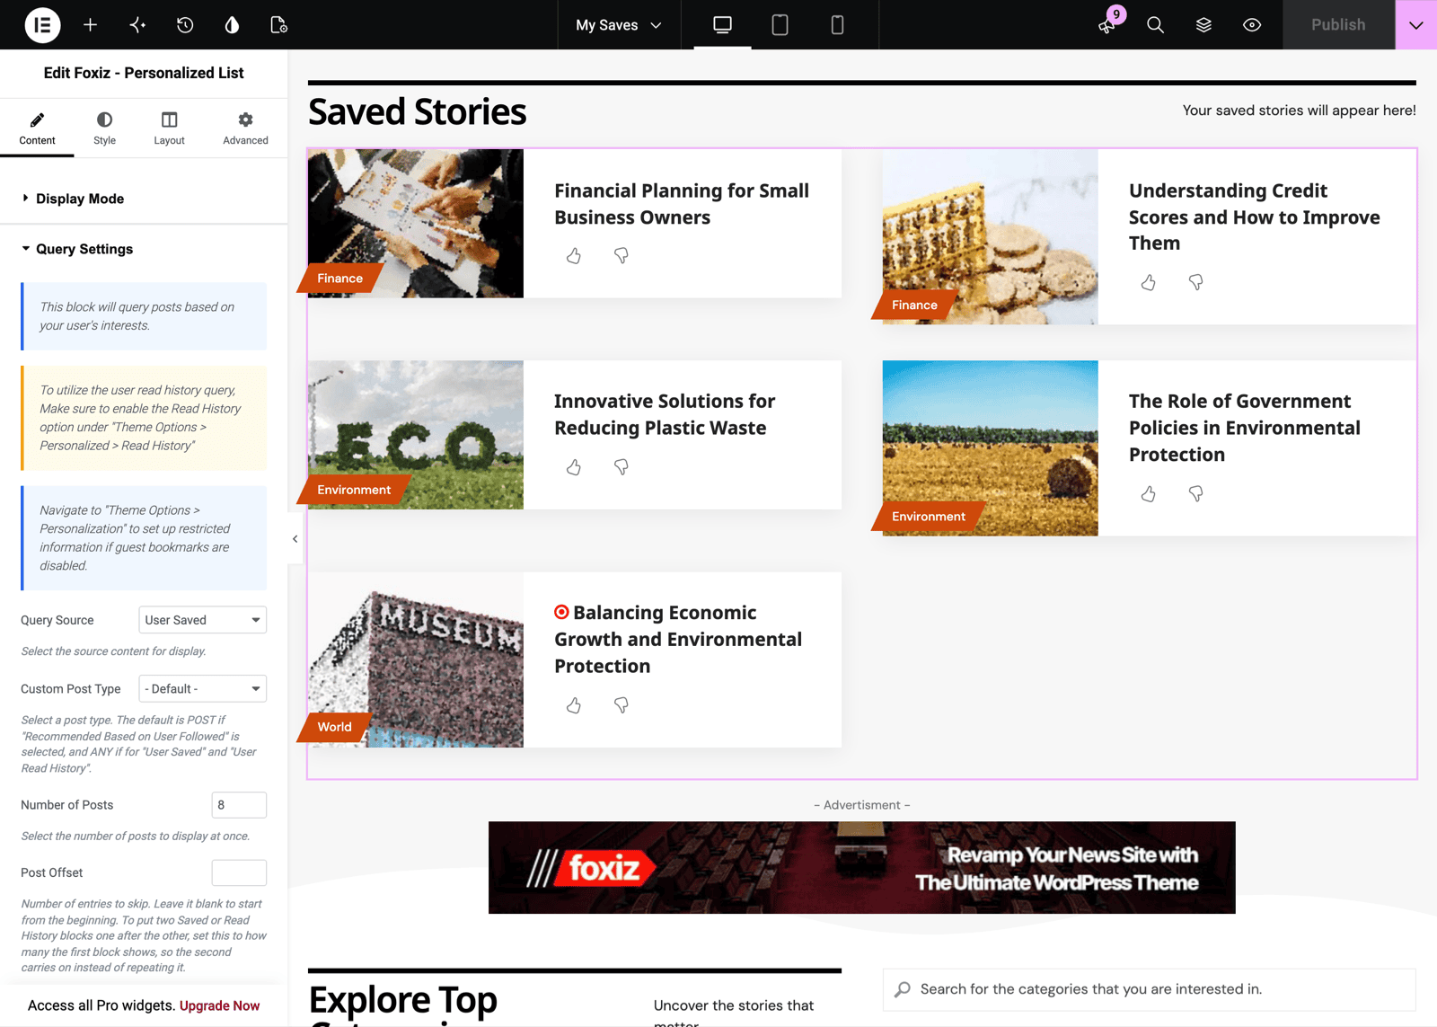Click the Foxiz advertisement banner
Image resolution: width=1437 pixels, height=1027 pixels.
pos(862,868)
